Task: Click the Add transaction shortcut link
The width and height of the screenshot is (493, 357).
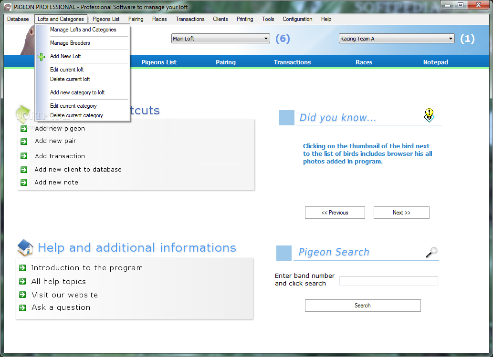Action: [60, 156]
